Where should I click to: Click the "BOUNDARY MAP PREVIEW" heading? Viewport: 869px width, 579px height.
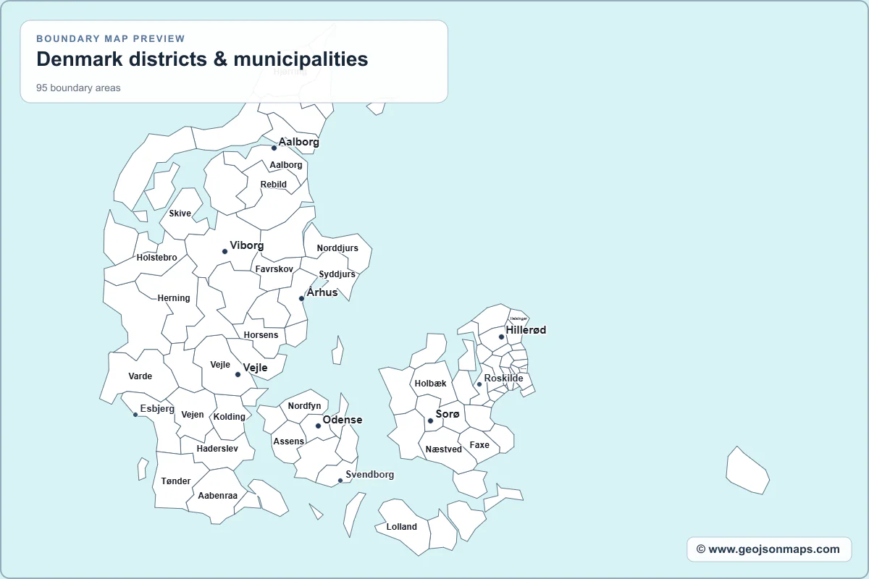click(x=111, y=39)
